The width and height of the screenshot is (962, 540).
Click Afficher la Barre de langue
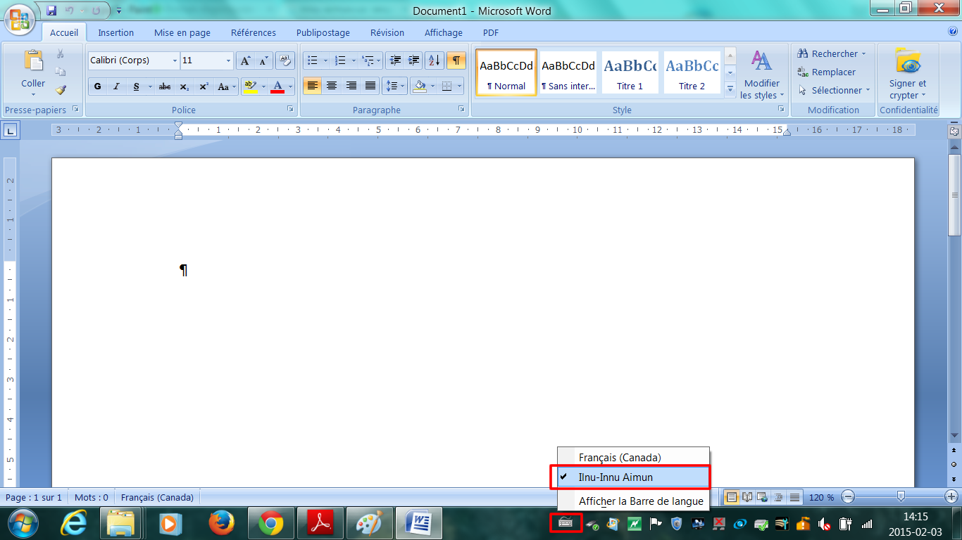point(641,501)
